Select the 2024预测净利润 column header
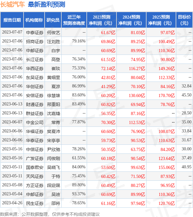Screen dimensions: 193x217 pos(131,20)
